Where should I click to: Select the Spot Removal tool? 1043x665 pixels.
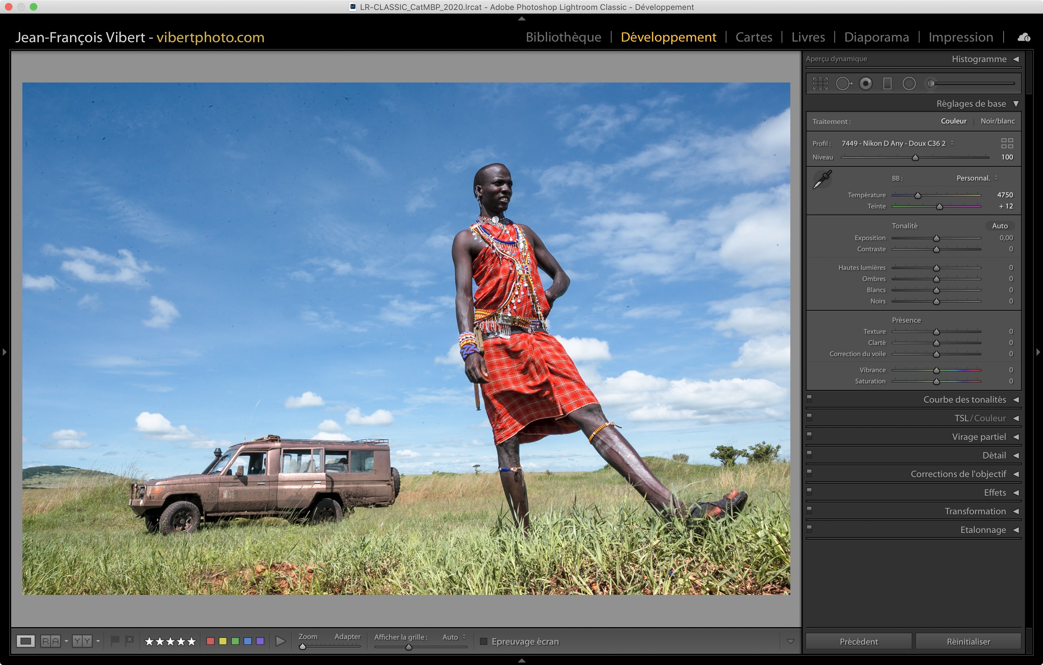click(x=843, y=83)
